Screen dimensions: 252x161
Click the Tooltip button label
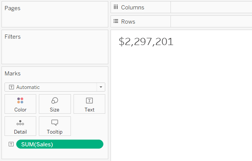(55, 132)
